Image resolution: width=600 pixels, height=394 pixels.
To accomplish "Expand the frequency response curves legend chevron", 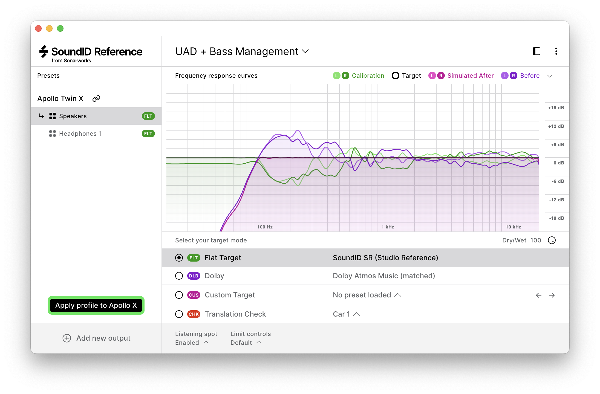I will (550, 76).
